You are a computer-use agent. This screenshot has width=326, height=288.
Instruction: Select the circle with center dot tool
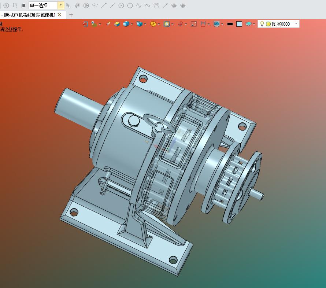[121, 5]
